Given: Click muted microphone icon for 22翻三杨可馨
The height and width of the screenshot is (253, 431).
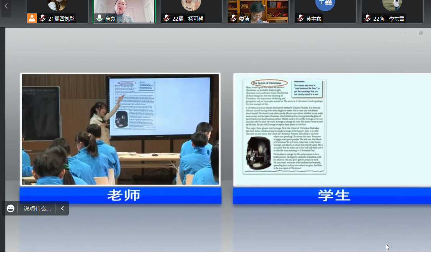Looking at the screenshot, I should click(x=167, y=18).
